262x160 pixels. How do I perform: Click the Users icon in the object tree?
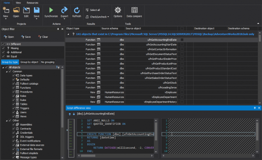[x=17, y=112]
